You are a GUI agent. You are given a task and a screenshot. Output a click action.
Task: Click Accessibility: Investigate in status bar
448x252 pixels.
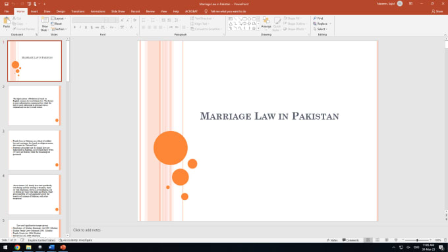76,240
